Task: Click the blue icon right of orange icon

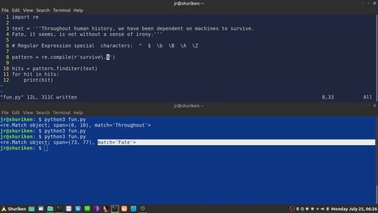Action: (133, 209)
